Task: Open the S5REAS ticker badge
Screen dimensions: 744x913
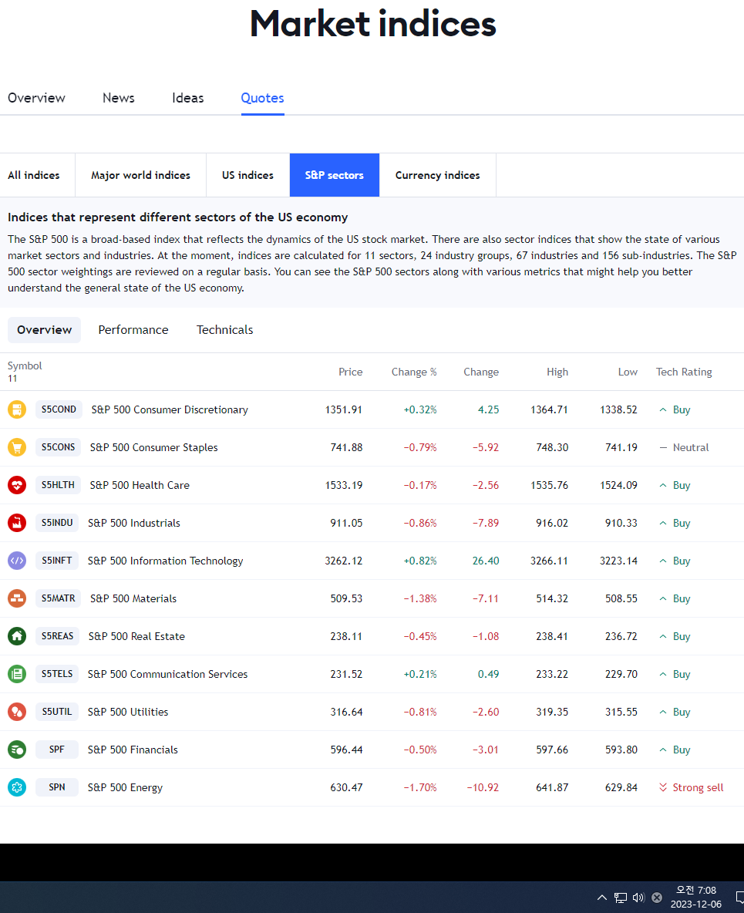Action: 57,636
